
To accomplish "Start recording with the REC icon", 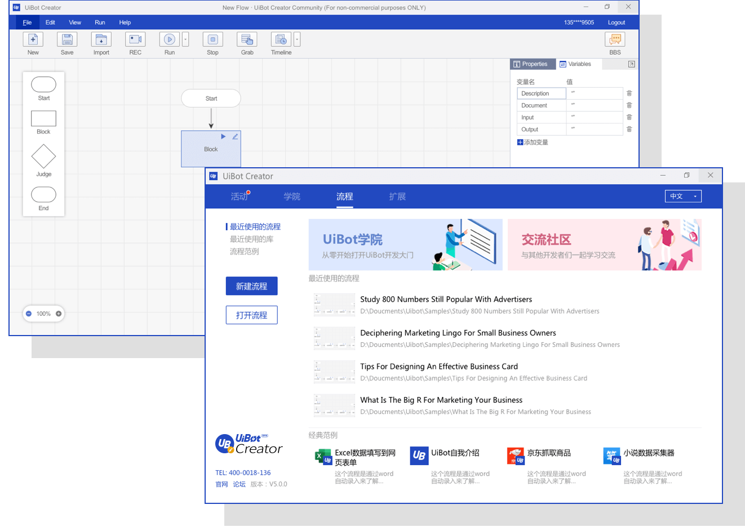I will 135,39.
